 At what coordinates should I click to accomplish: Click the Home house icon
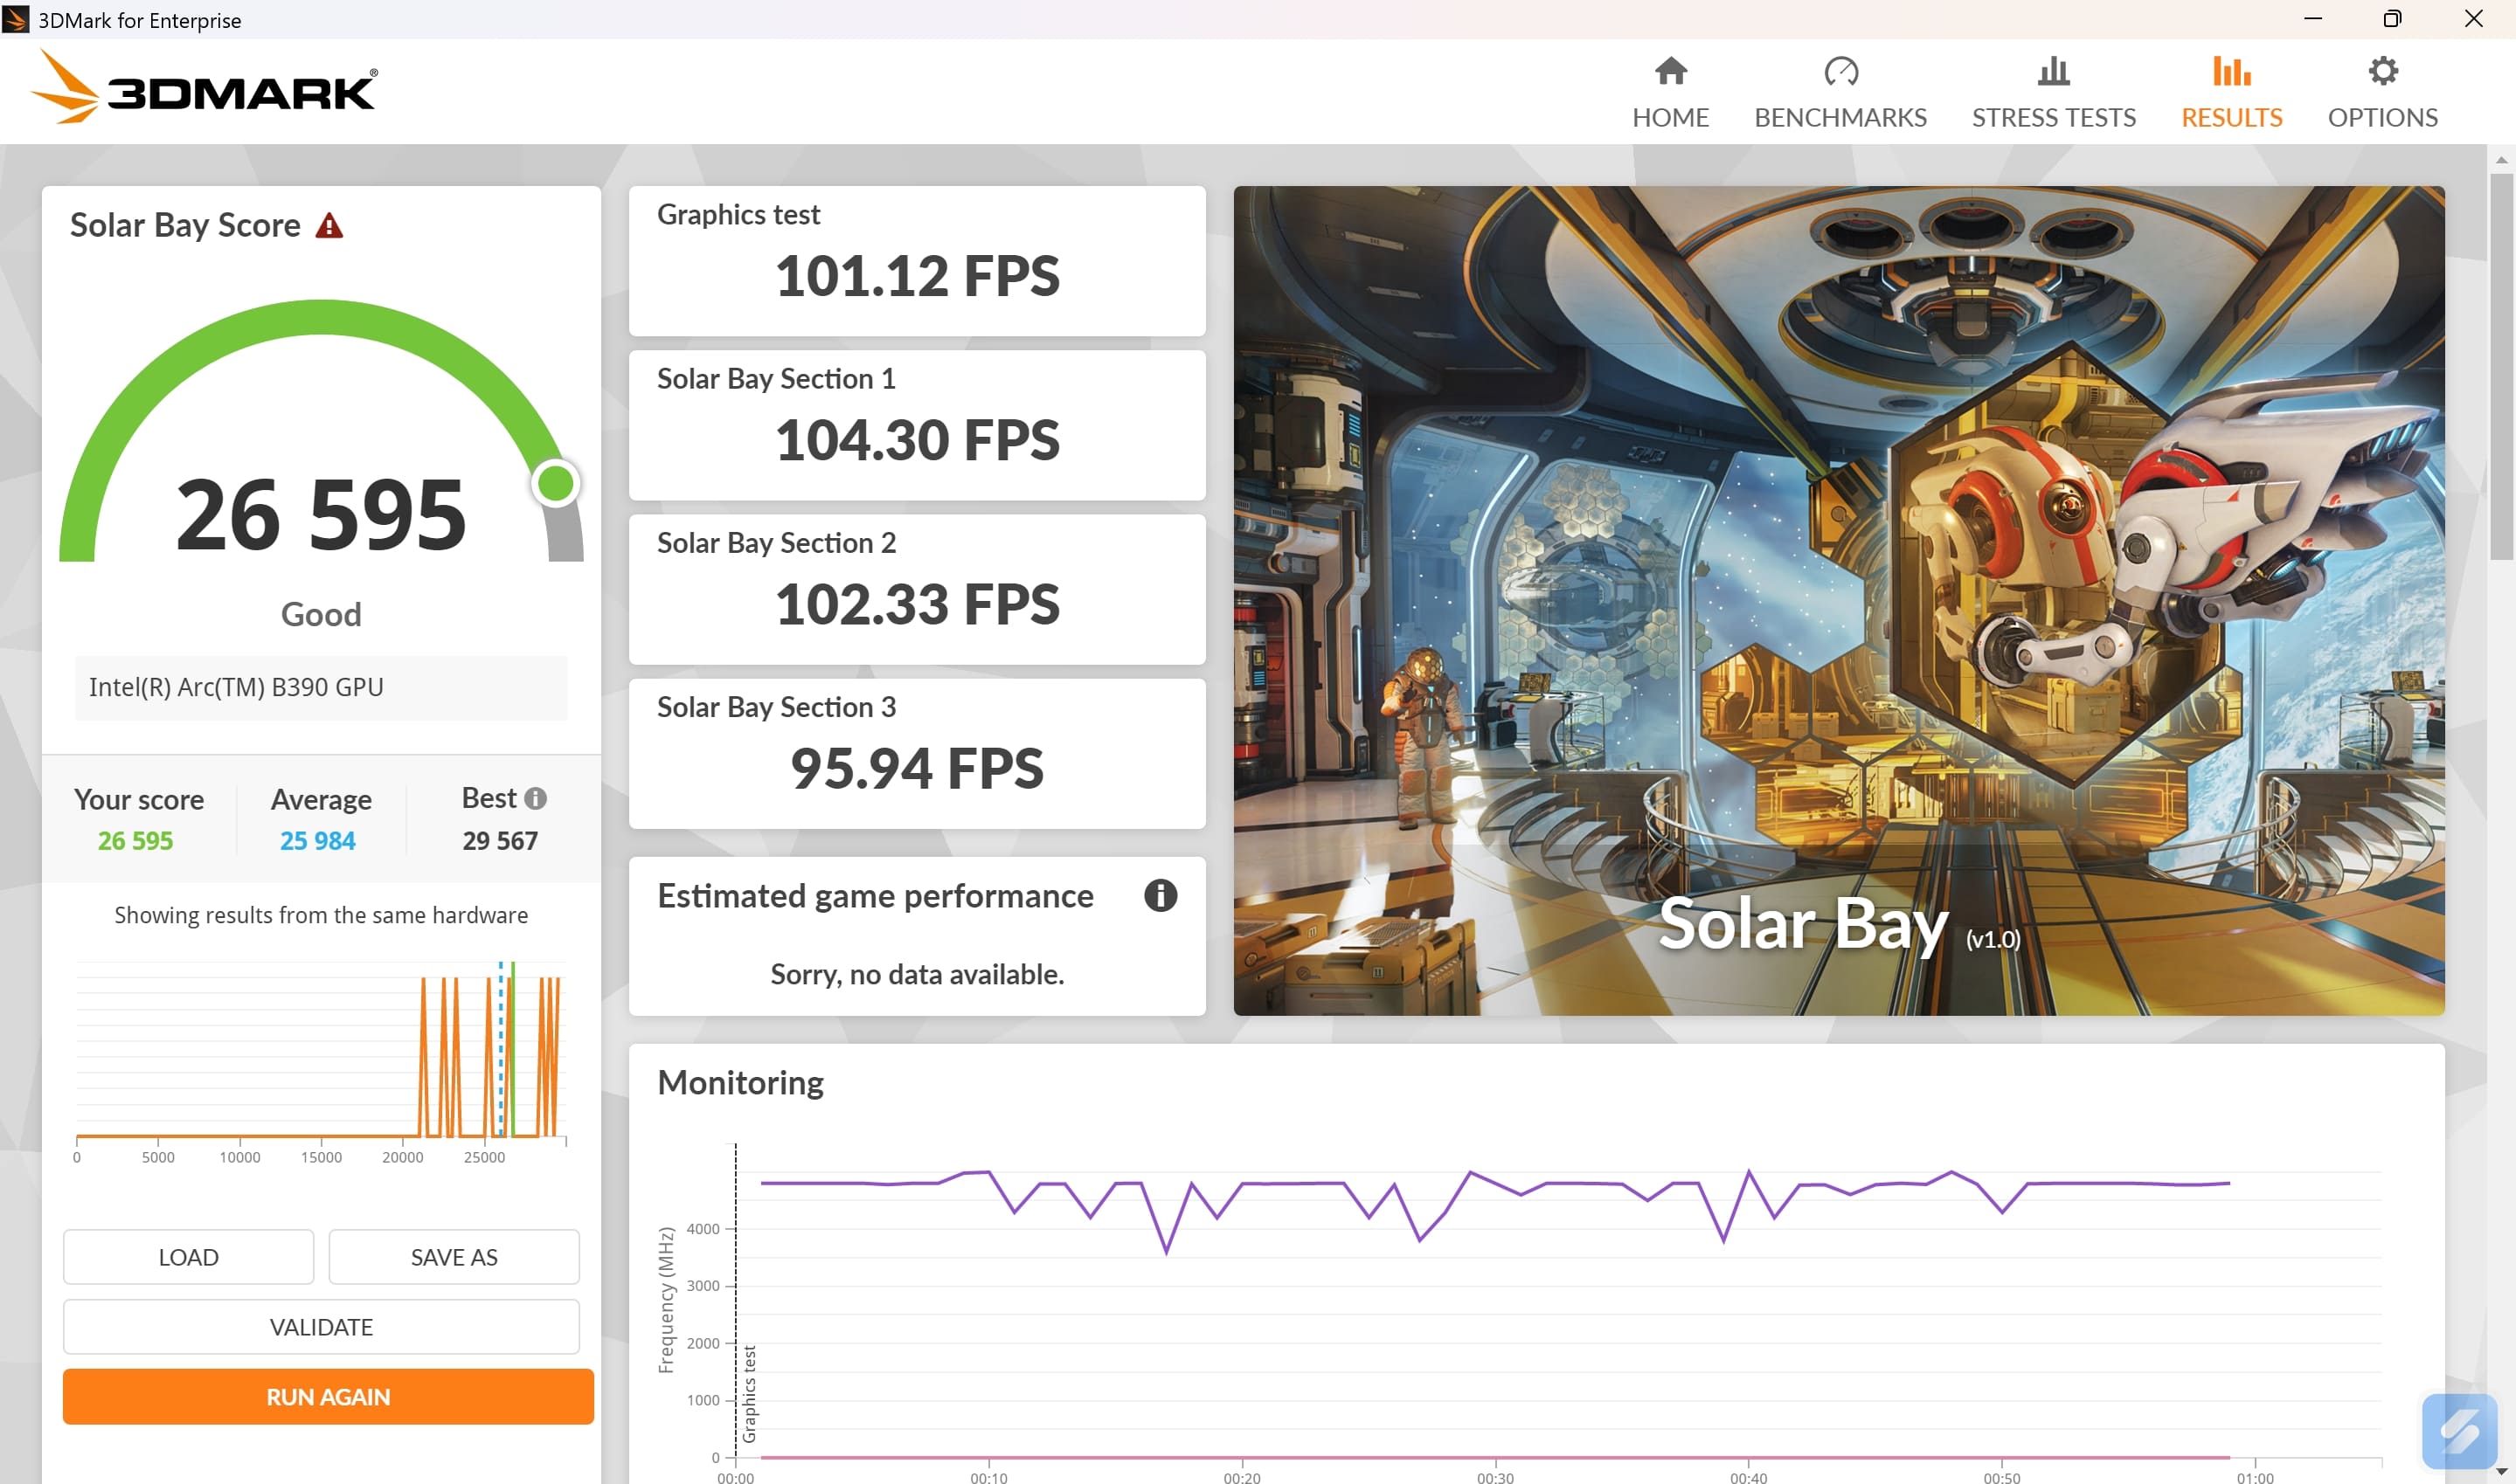1670,71
